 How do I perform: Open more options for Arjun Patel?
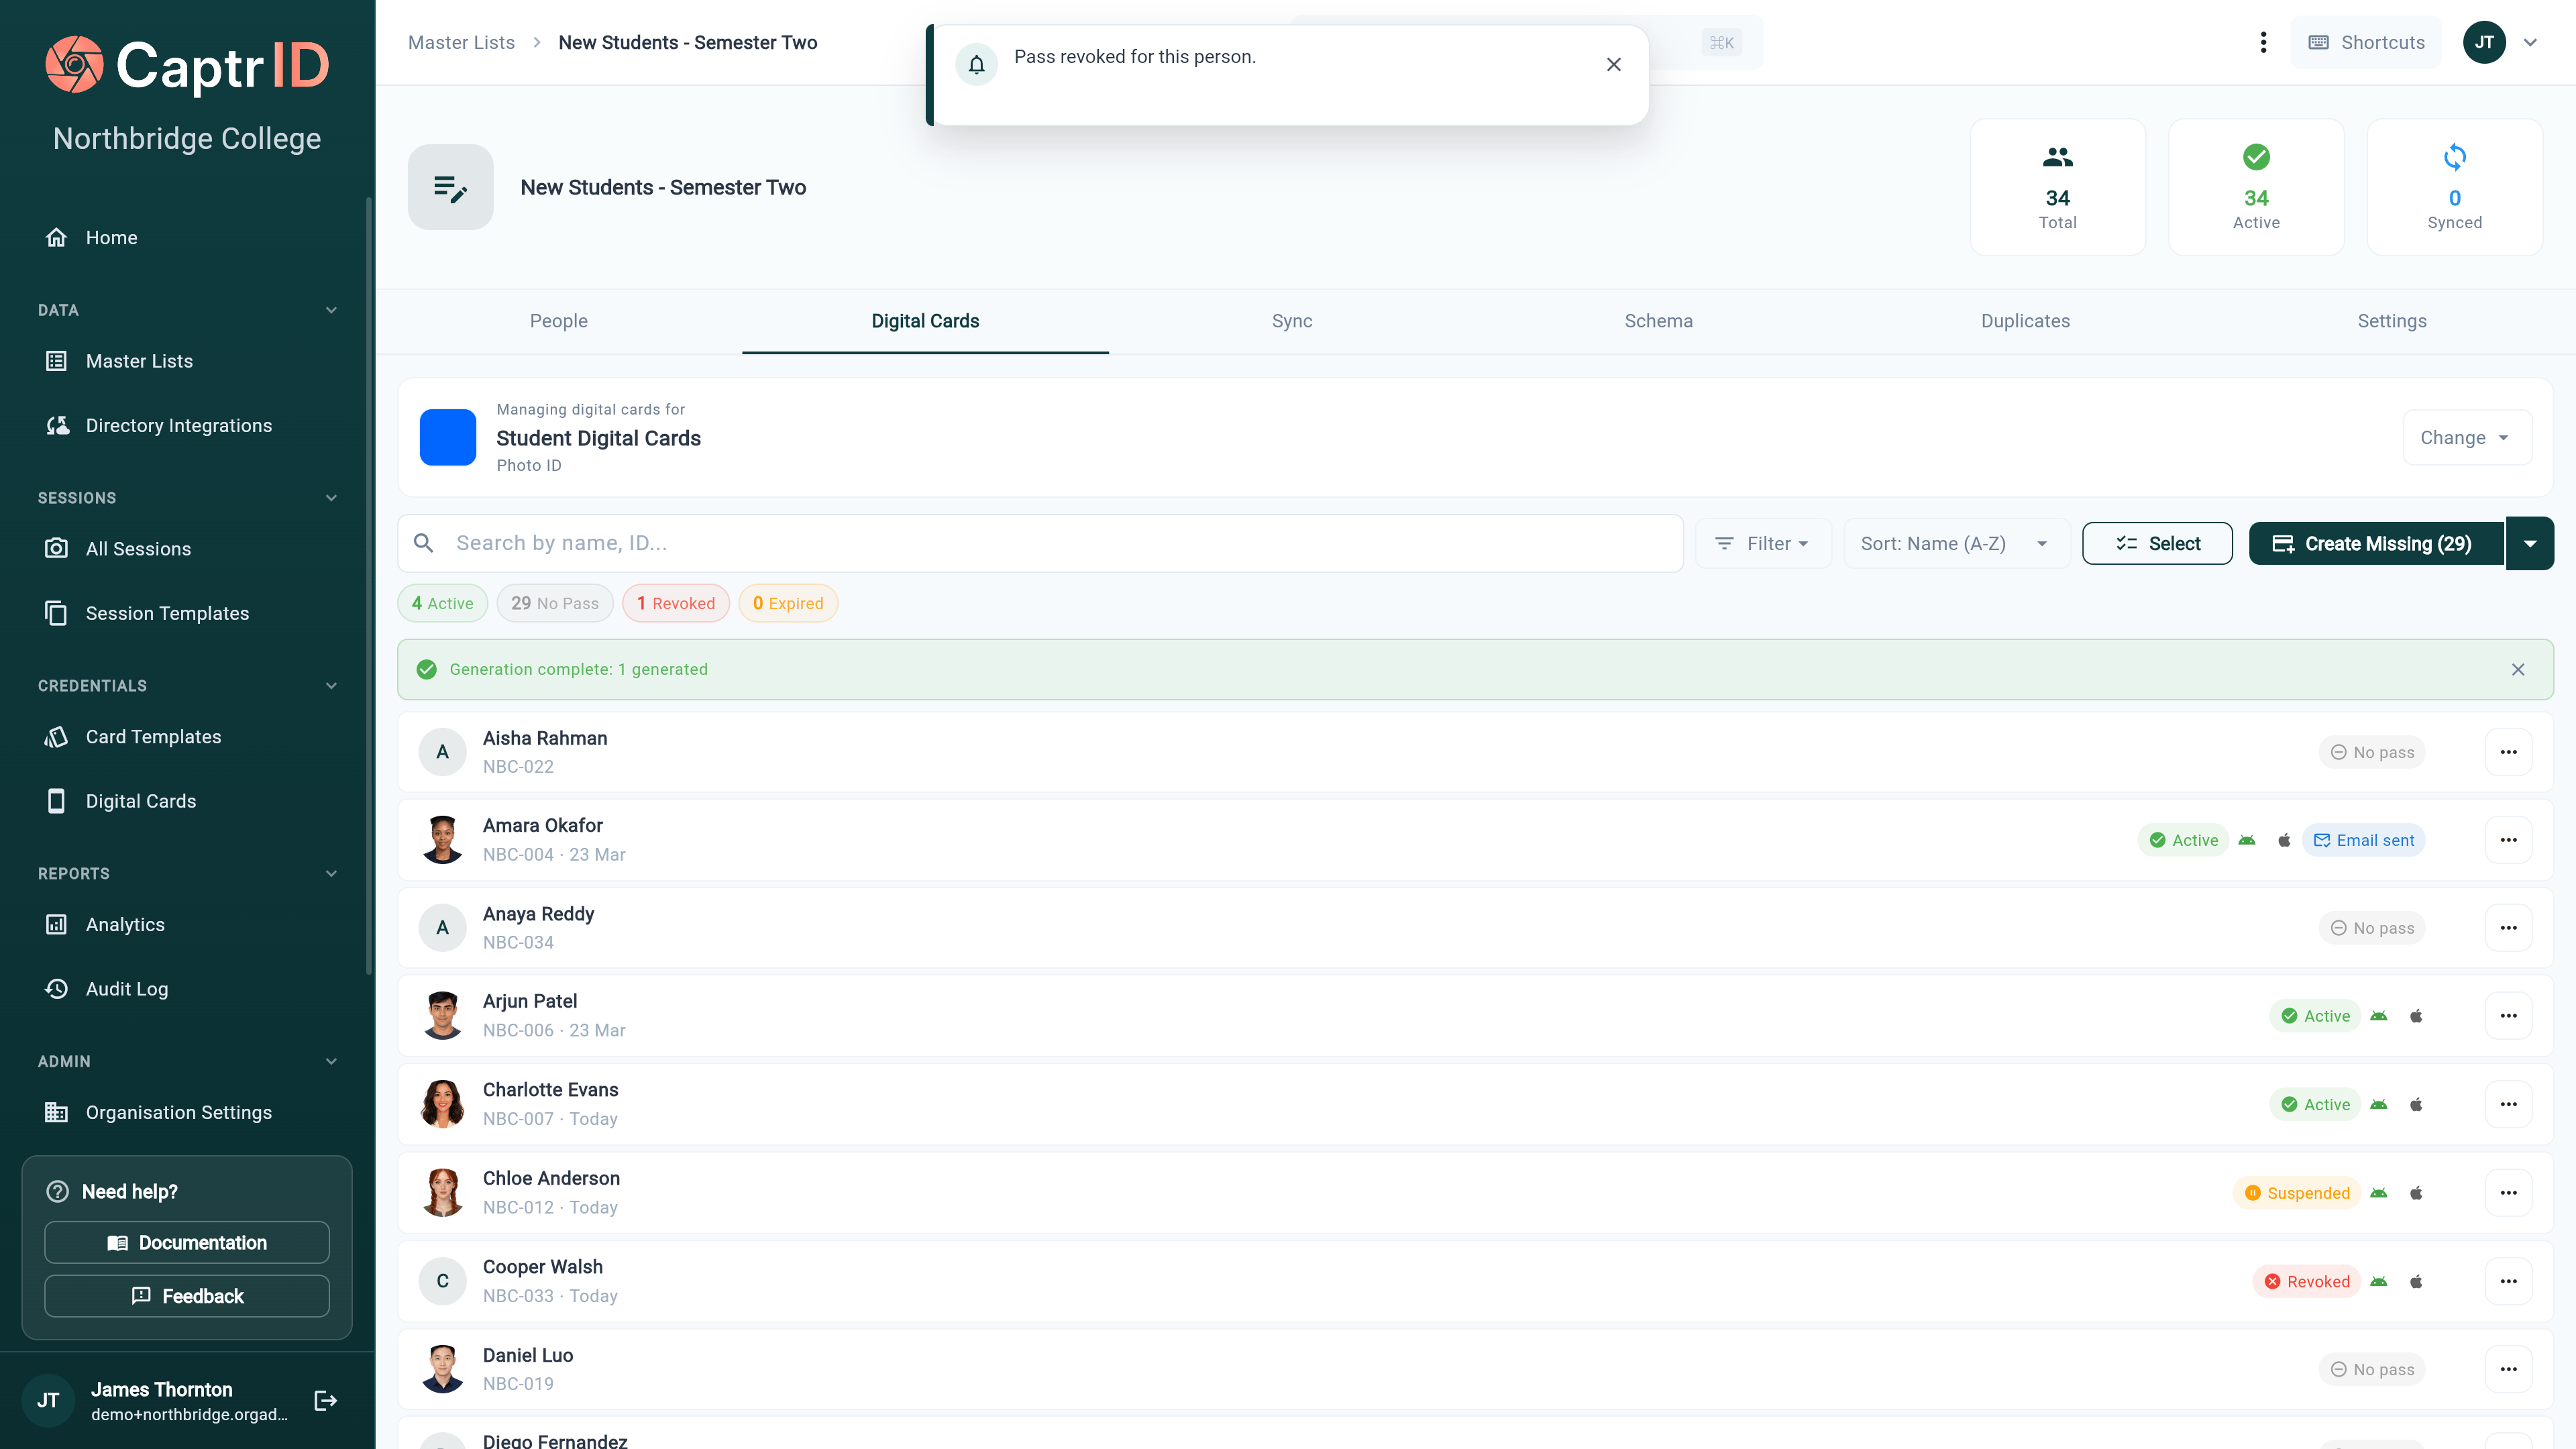tap(2508, 1016)
